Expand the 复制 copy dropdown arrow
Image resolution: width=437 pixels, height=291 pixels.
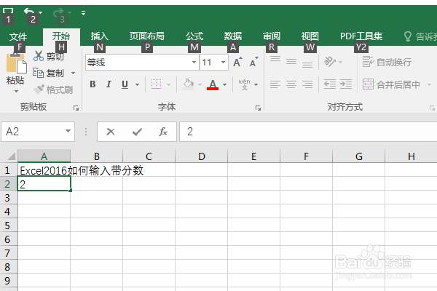tap(74, 73)
